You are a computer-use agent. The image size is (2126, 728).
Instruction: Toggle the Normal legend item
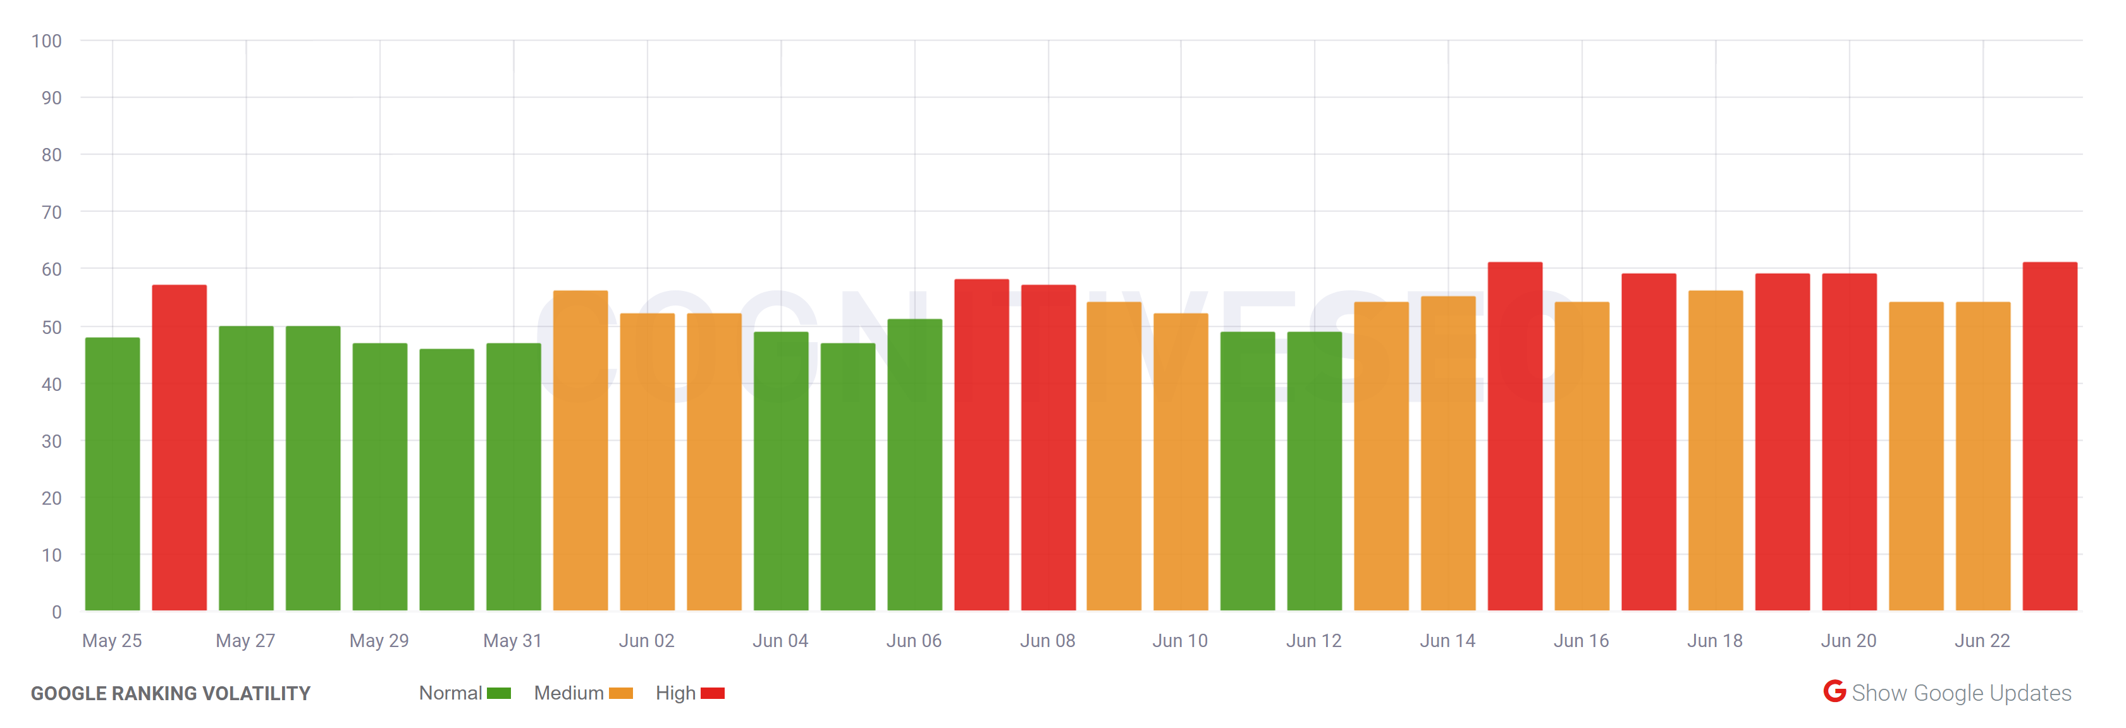[452, 693]
